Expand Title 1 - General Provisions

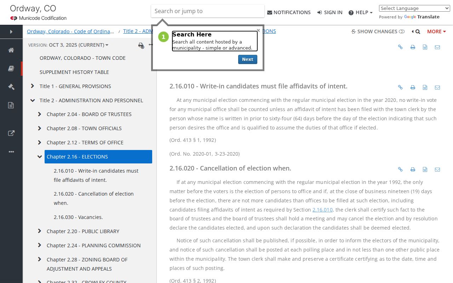point(33,86)
